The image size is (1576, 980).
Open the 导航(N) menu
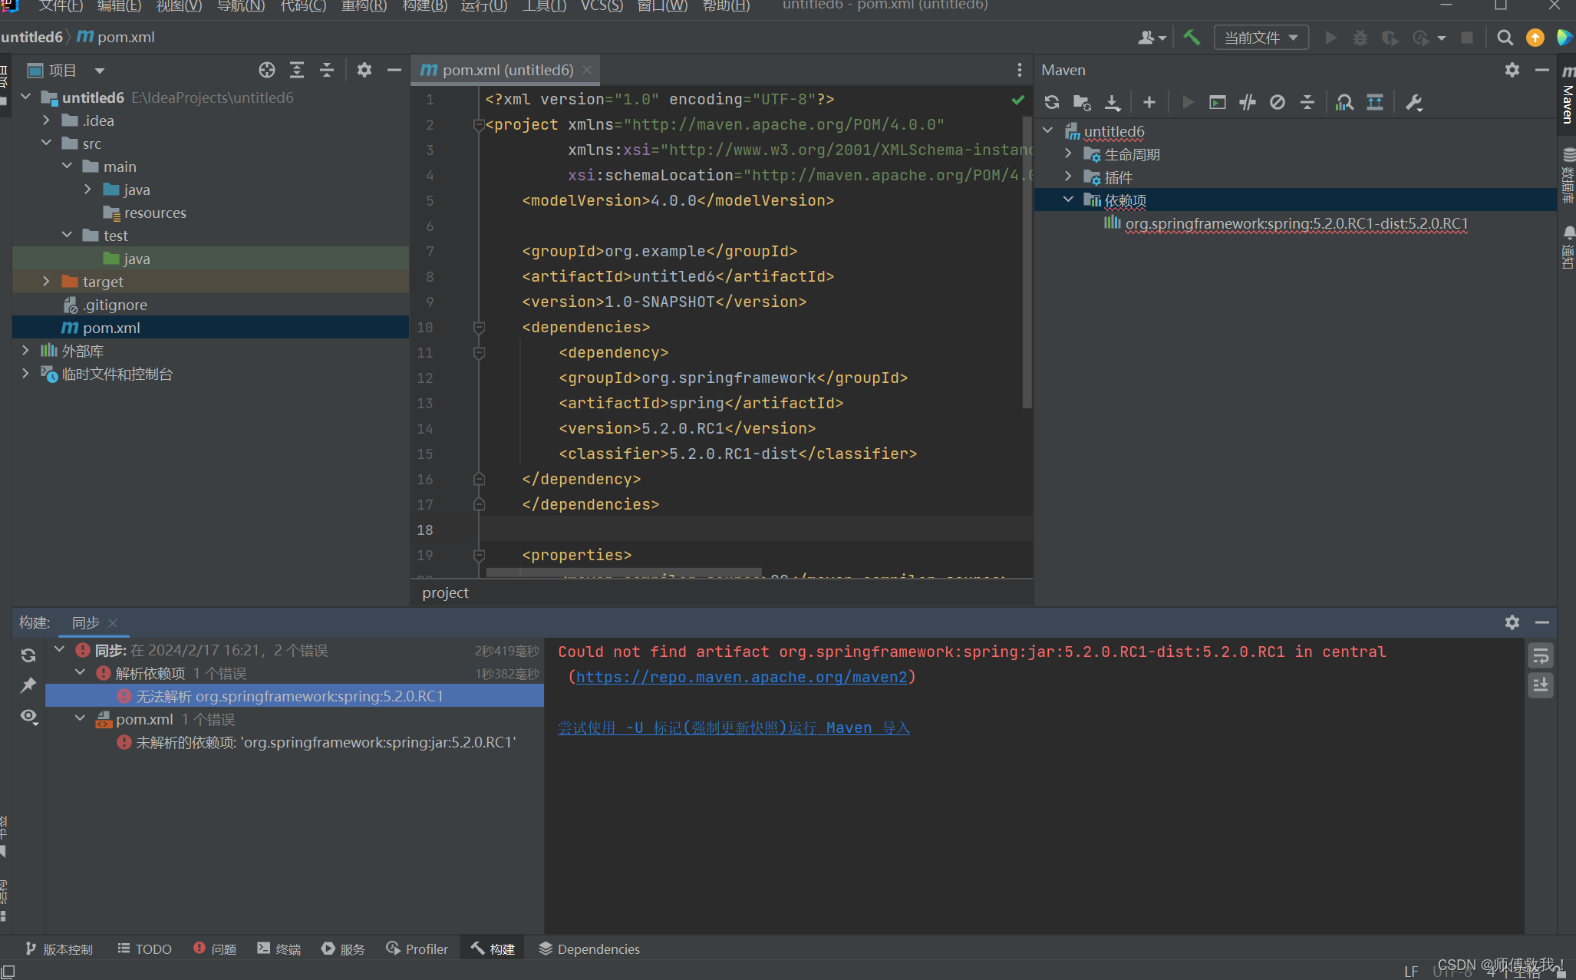click(241, 6)
